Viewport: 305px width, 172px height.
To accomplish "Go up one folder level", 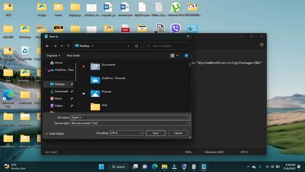I will [69, 46].
